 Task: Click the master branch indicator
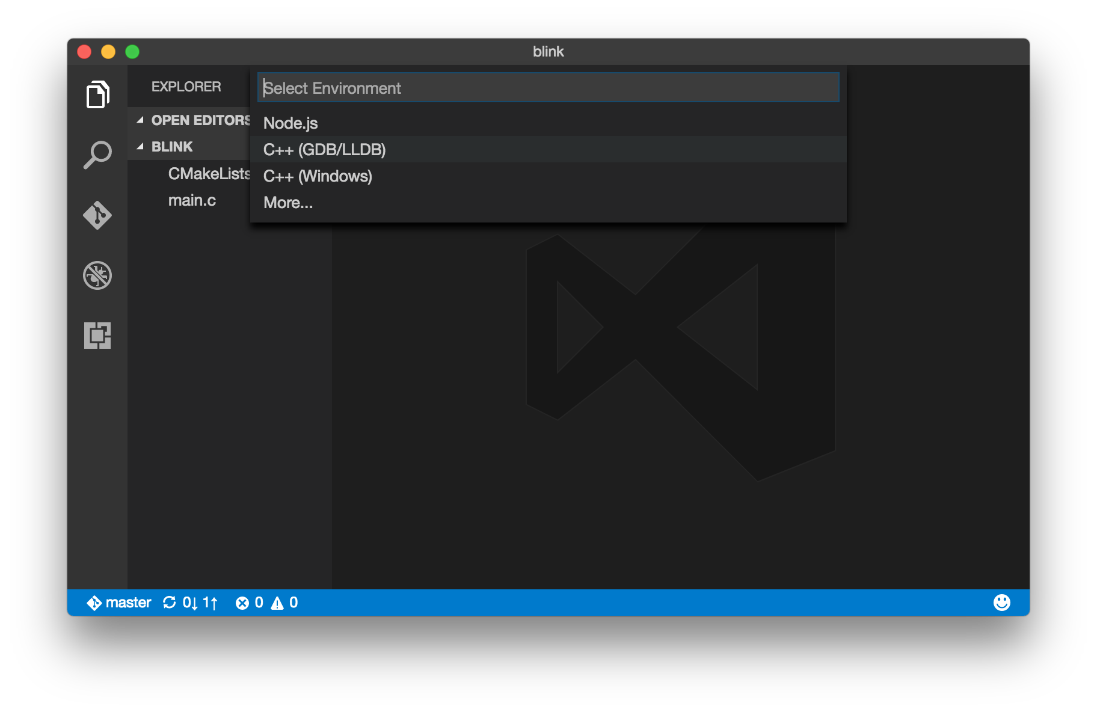(119, 603)
